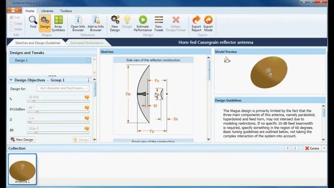Create a New Design from the ribbon
The width and height of the screenshot is (334, 188).
(x=115, y=23)
